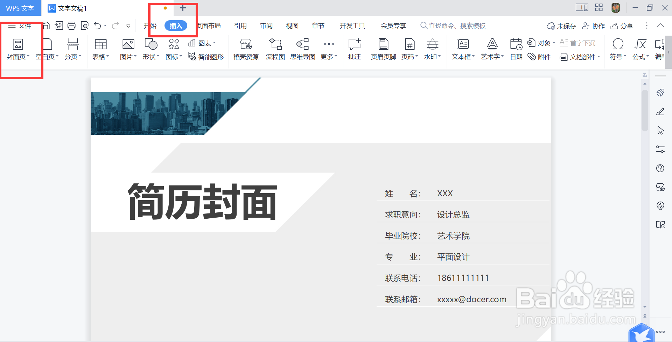672x342 pixels.
Task: Open the 图标 icon library
Action: [x=174, y=49]
